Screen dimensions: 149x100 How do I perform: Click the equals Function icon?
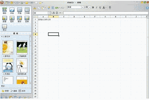pos(60,13)
